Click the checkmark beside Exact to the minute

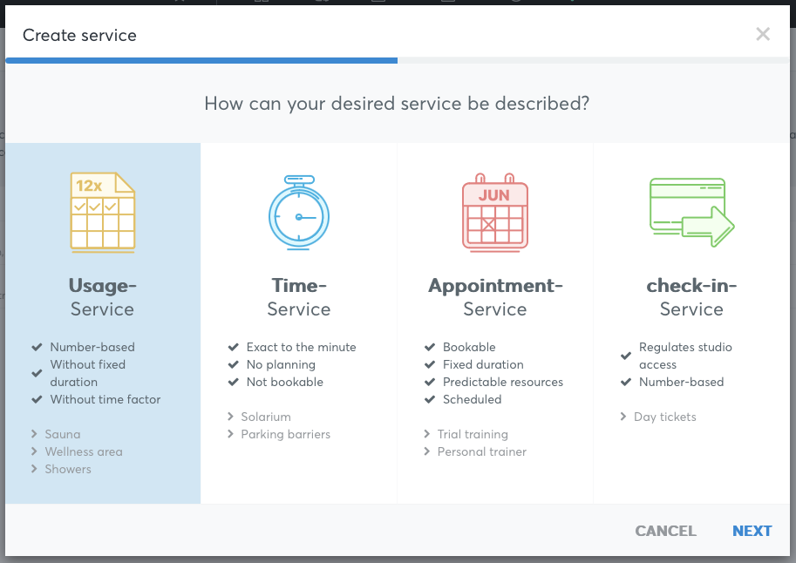pyautogui.click(x=234, y=347)
